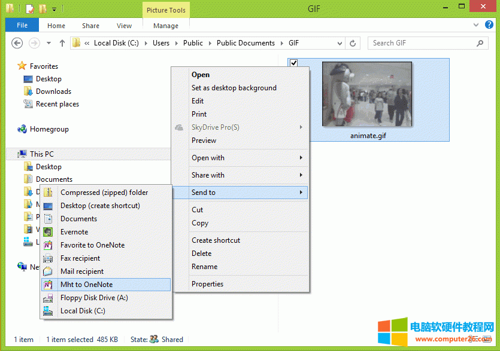Send the file to Floppy Disk Drive (A:)
Image resolution: width=500 pixels, height=351 pixels.
(94, 297)
